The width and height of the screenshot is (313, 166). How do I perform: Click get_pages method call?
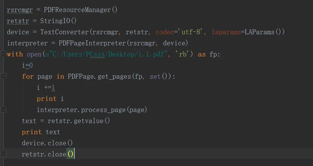coord(114,77)
